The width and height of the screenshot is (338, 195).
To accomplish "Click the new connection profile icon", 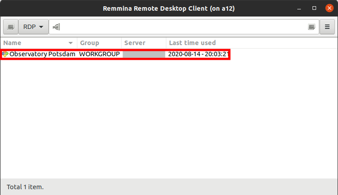I will tap(11, 27).
